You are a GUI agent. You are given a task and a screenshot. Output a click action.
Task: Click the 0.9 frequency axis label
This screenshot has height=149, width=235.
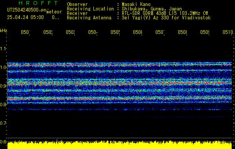(3, 86)
